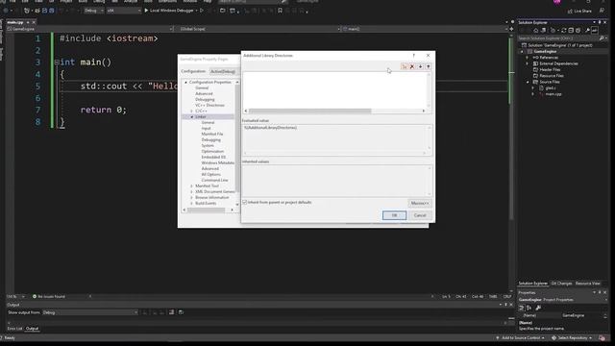This screenshot has width=615, height=346.
Task: Select Resource Files folder
Action: pos(552,76)
